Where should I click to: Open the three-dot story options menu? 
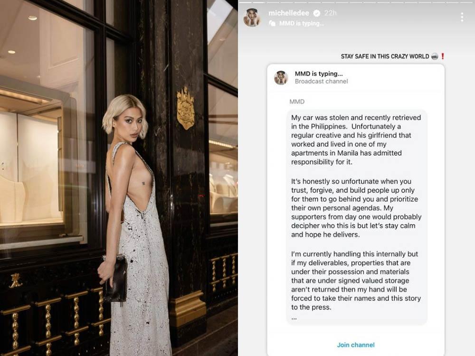(462, 17)
